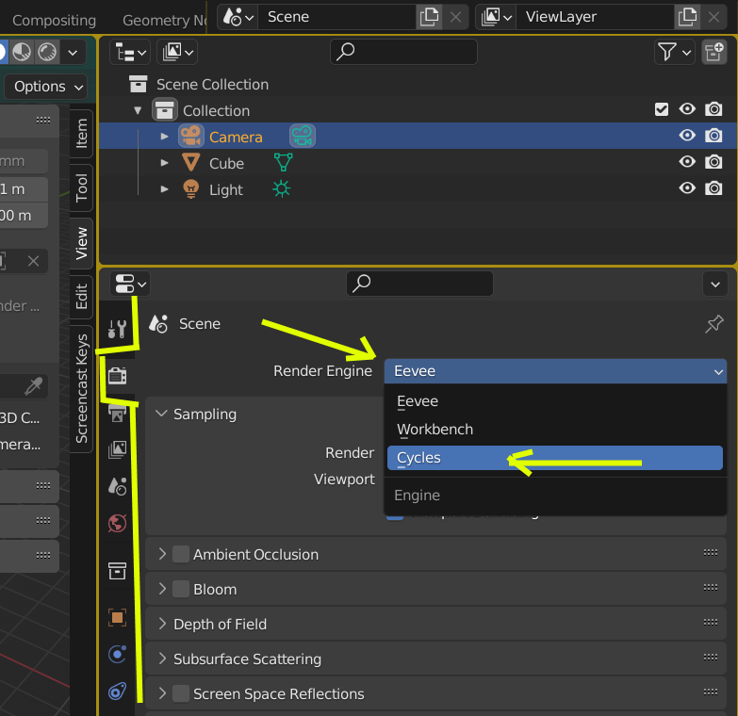Viewport: 738px width, 716px height.
Task: Enable Bloom checkbox
Action: [x=181, y=589]
